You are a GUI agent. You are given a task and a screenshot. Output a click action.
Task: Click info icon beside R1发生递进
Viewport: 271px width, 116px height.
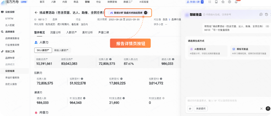84,98
